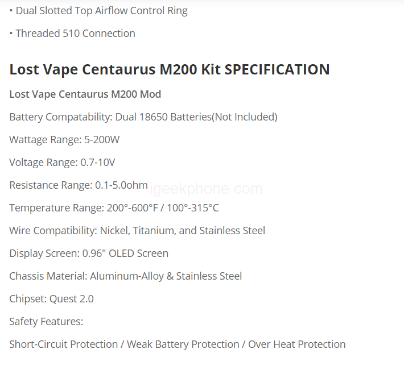Click the "Short-Circuit Protection" text
This screenshot has width=404, height=370.
coord(65,344)
